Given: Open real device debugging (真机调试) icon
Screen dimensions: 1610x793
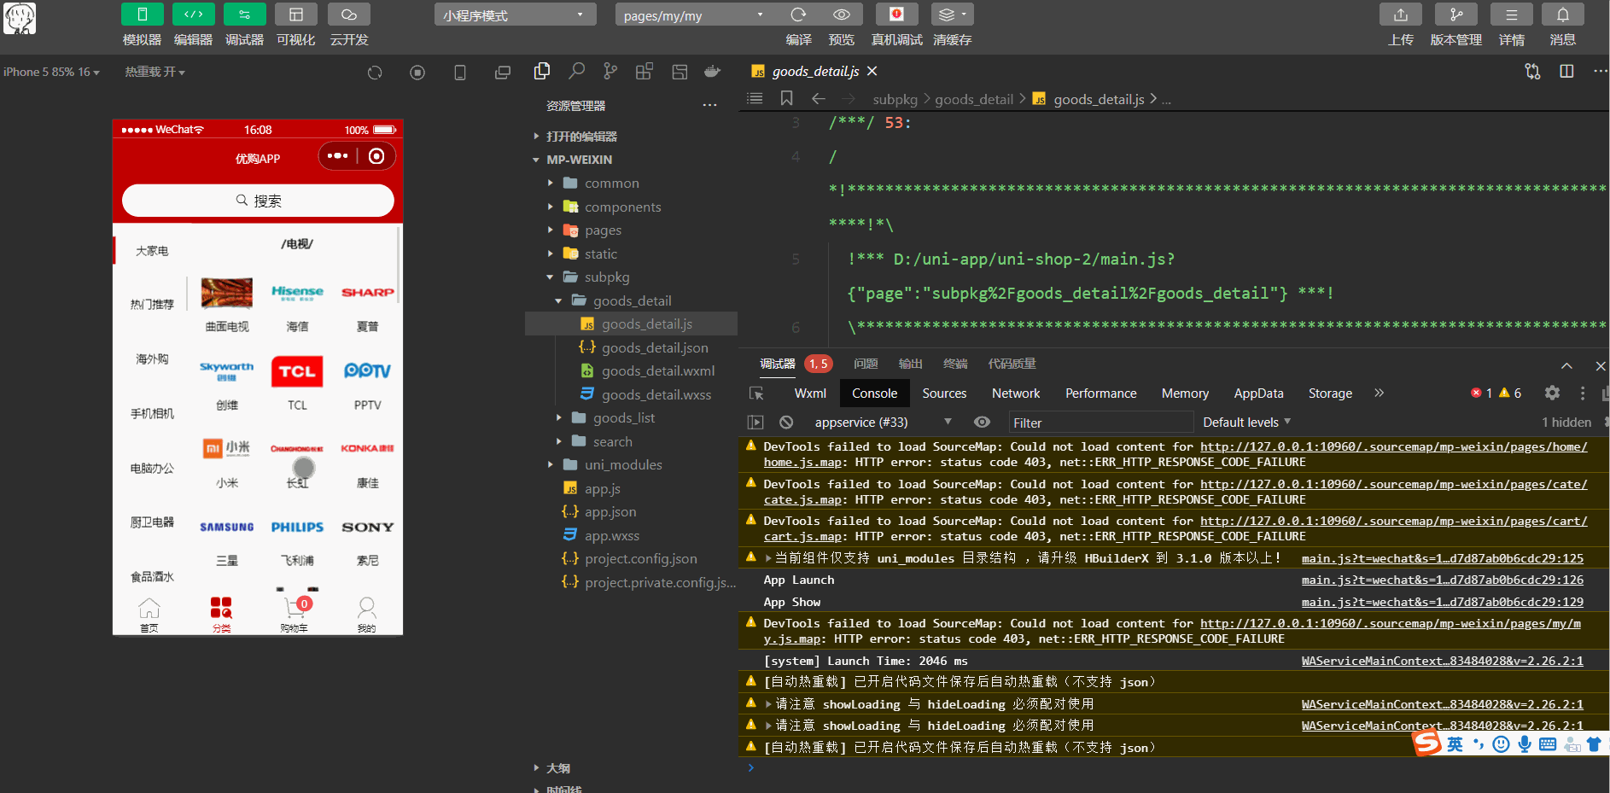Looking at the screenshot, I should (896, 15).
